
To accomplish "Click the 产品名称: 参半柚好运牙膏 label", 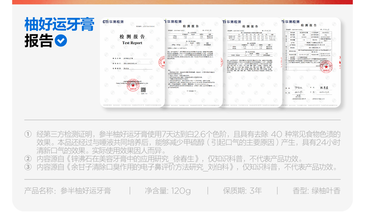I will coord(68,191).
